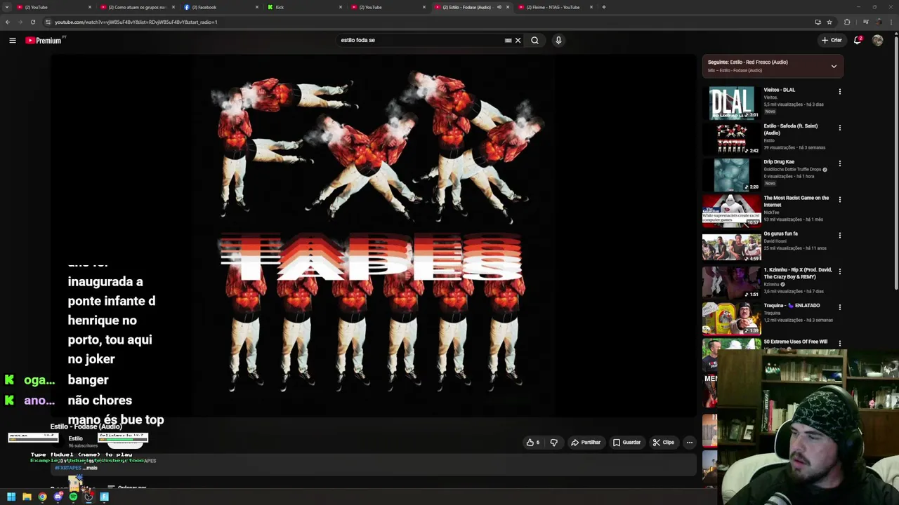The height and width of the screenshot is (505, 899).
Task: Select the browser address bar URL
Action: [136, 22]
